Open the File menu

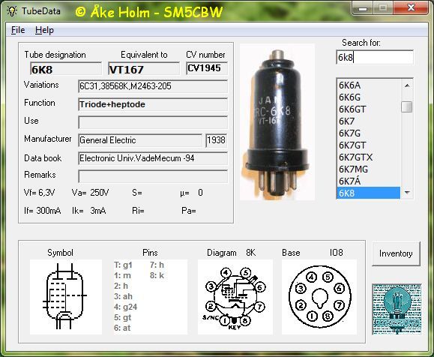[18, 30]
